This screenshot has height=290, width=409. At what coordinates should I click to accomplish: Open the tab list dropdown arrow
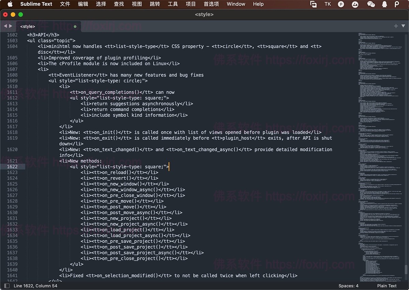(403, 26)
